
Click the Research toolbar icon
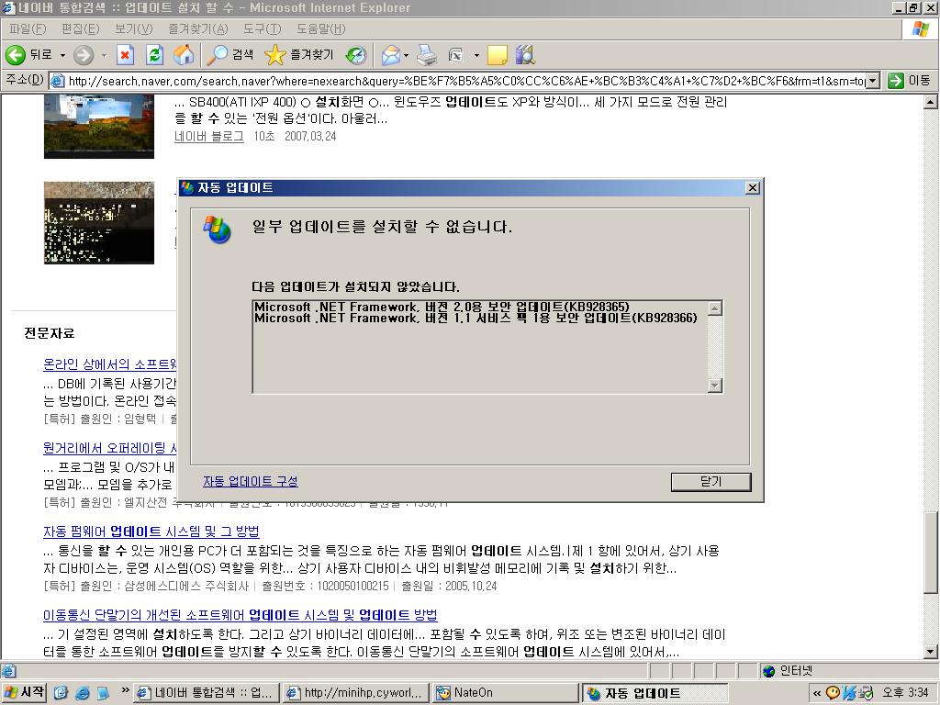point(525,55)
